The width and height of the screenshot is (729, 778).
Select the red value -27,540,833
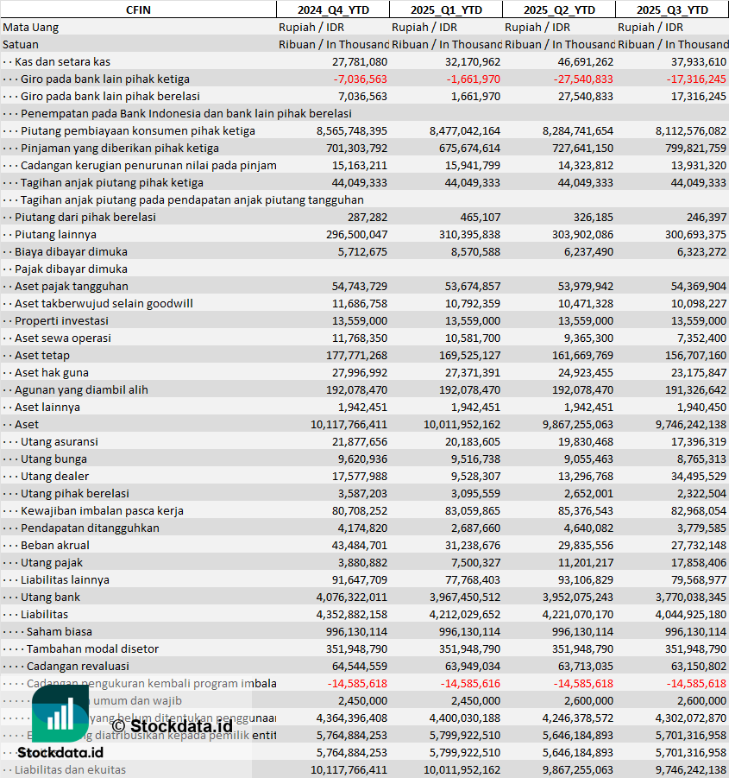tap(583, 79)
